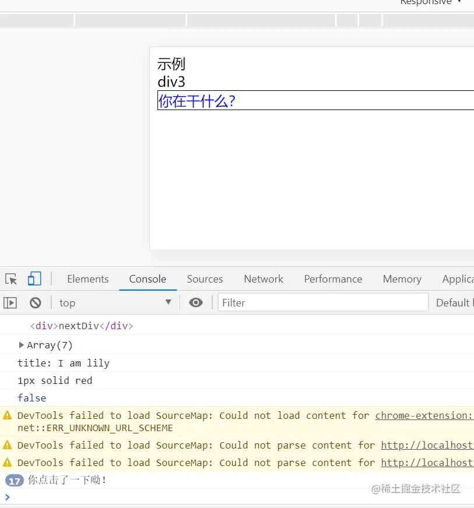Switch to the Elements tab
Screen dimensions: 474x508
pos(88,279)
